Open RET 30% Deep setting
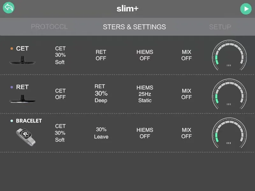Image resolution: width=255 pixels, height=191 pixels. [101, 93]
